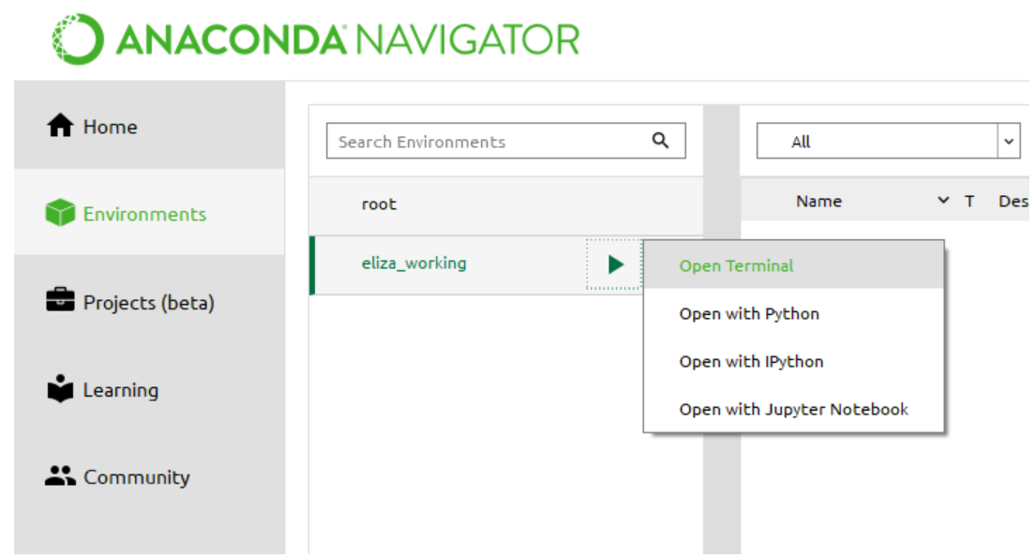This screenshot has width=1035, height=558.
Task: Choose Open with IPython
Action: (x=751, y=361)
